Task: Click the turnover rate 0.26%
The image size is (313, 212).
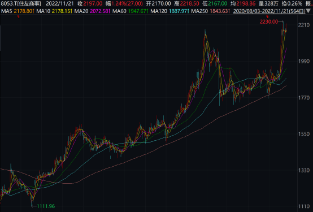Action: point(294,3)
